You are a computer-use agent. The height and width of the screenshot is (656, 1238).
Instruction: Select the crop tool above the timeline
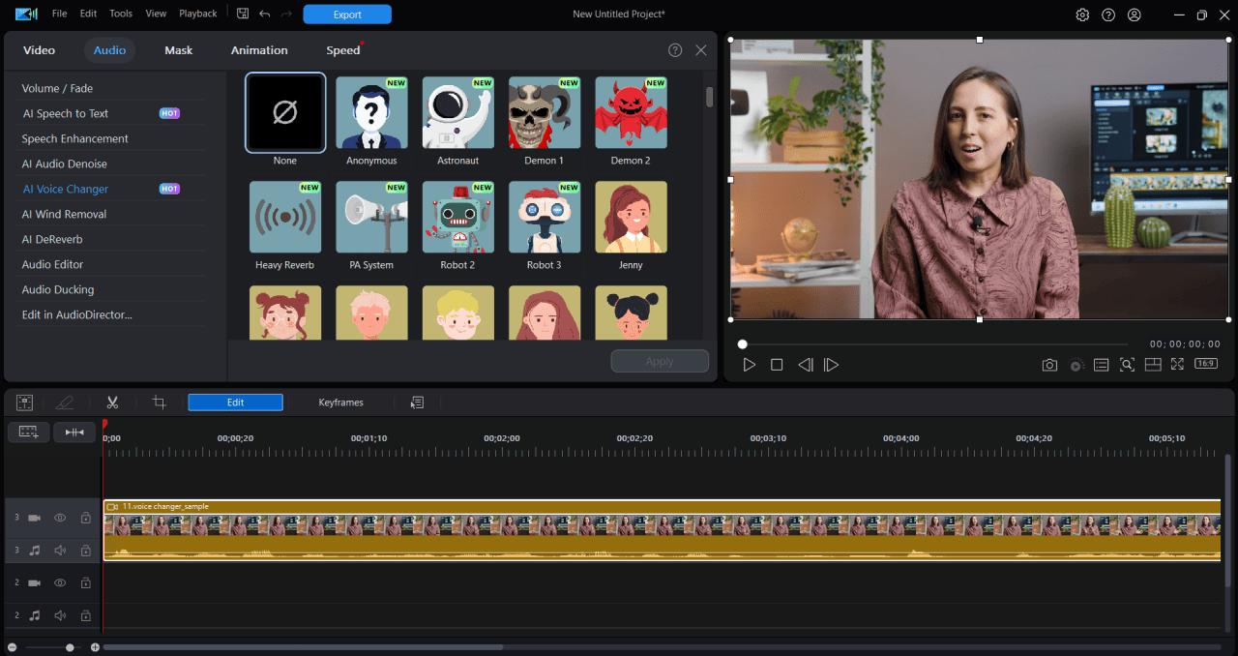click(158, 402)
